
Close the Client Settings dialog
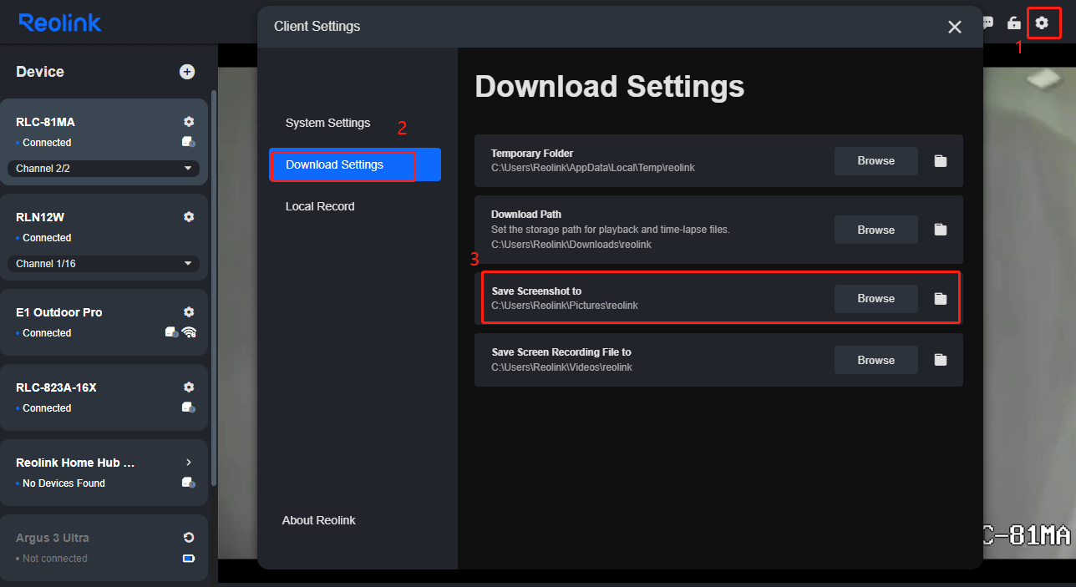click(955, 27)
